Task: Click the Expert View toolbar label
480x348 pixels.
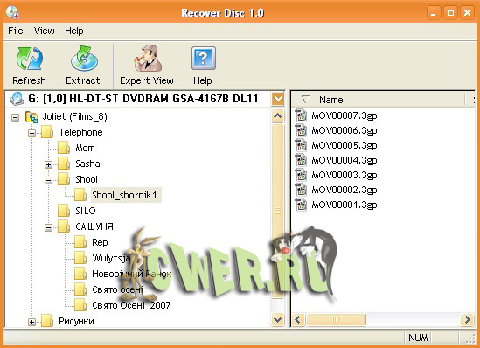Action: point(147,80)
